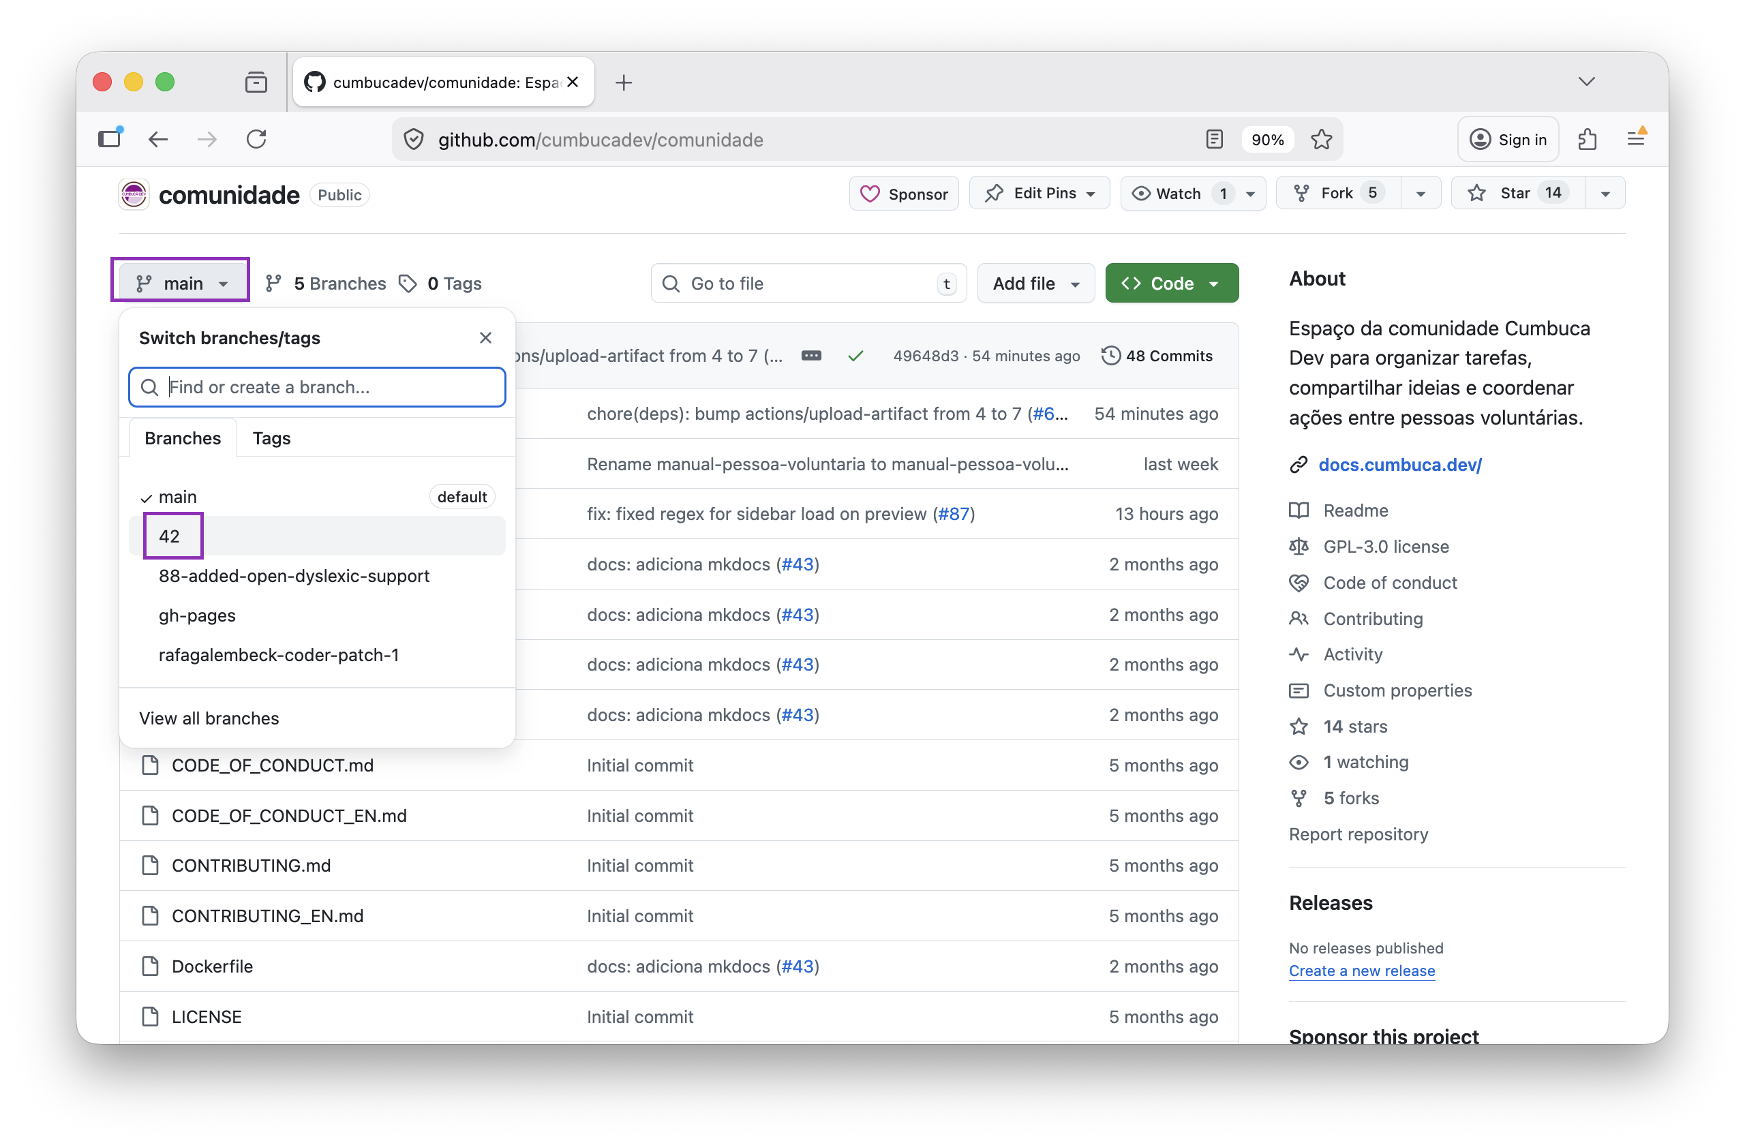Click the 1 watching eye icon

pyautogui.click(x=1299, y=763)
